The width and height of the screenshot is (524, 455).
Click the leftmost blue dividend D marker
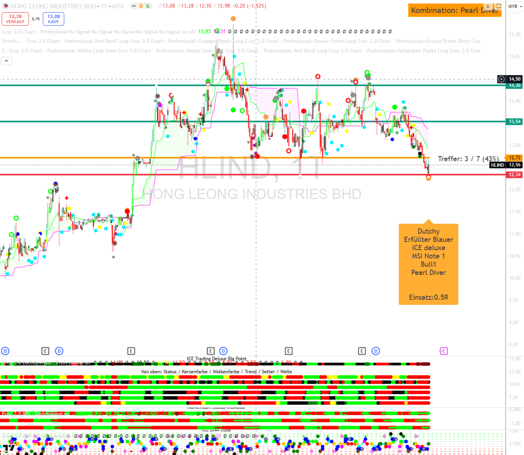5,351
